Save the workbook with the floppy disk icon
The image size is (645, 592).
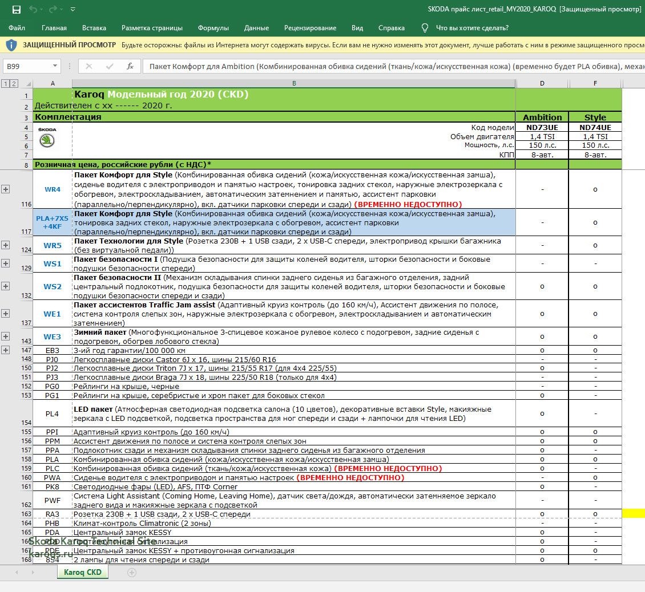click(17, 9)
